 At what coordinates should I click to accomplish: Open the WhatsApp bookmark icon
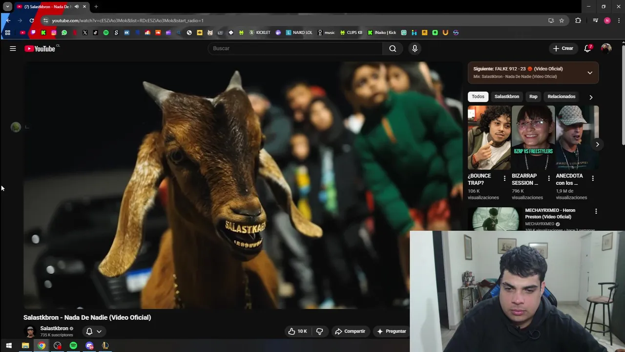click(64, 33)
